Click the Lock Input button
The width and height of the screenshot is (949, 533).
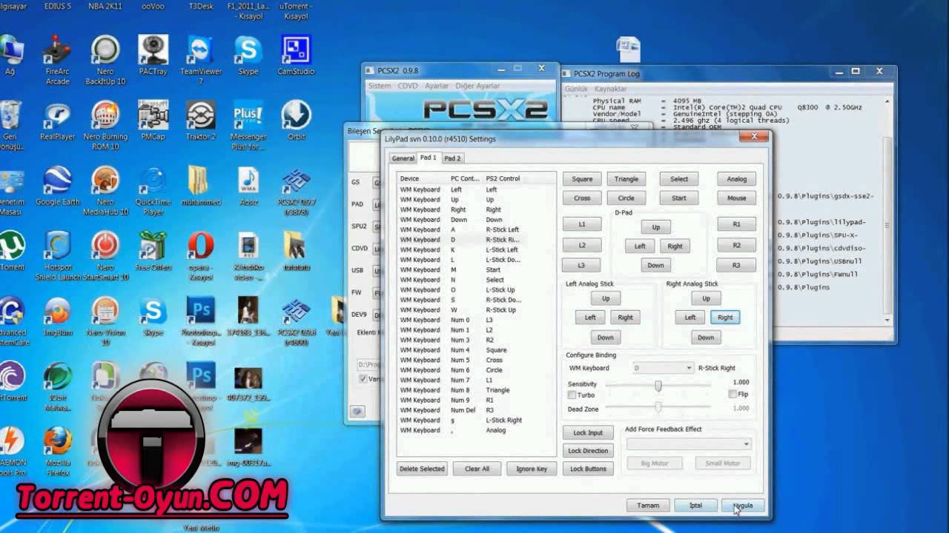click(x=588, y=433)
